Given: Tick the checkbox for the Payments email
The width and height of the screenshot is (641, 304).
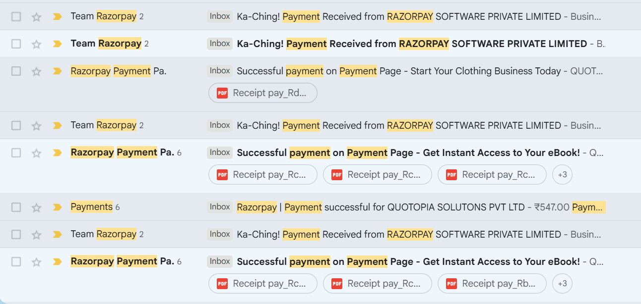Looking at the screenshot, I should [16, 207].
